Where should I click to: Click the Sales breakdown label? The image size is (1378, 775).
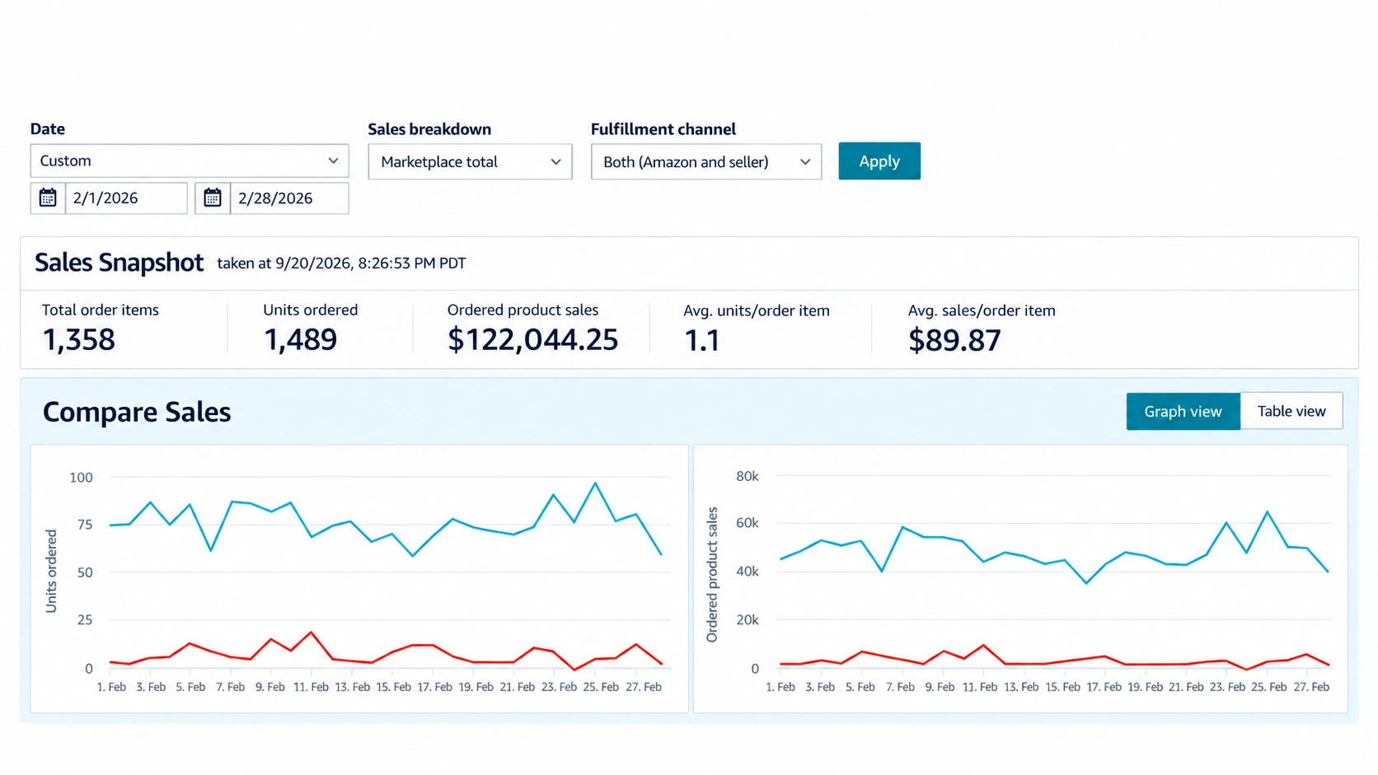click(429, 129)
